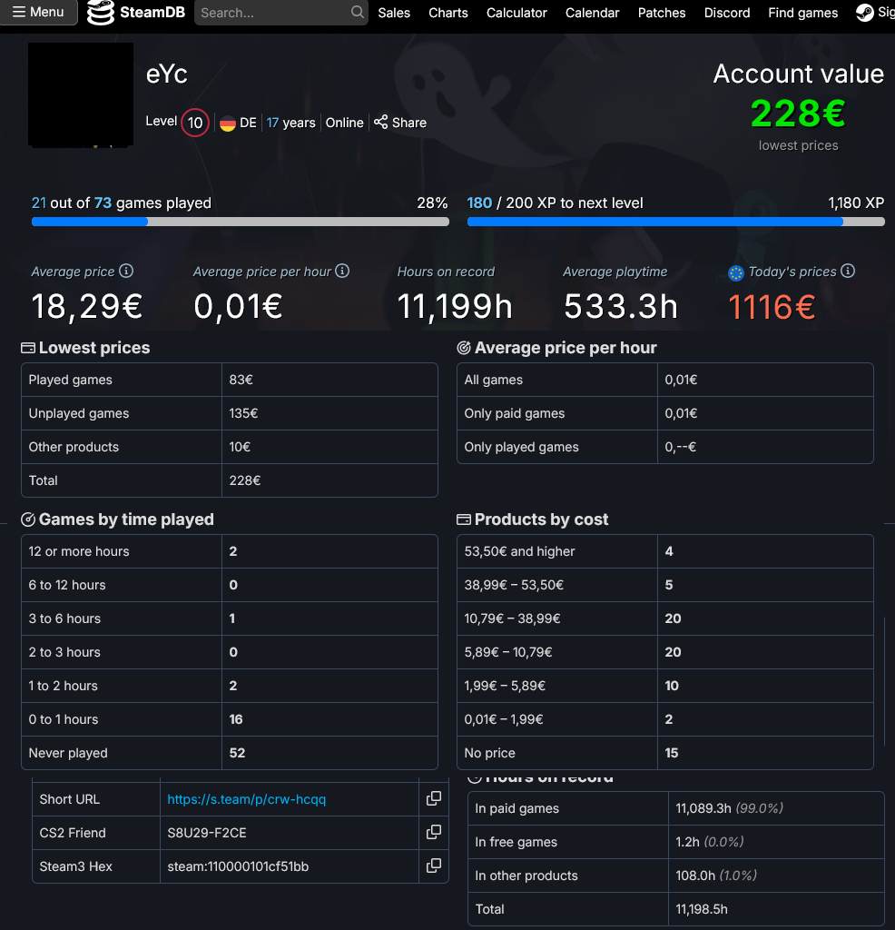Click the SteamDB logo icon
895x930 pixels.
(99, 13)
